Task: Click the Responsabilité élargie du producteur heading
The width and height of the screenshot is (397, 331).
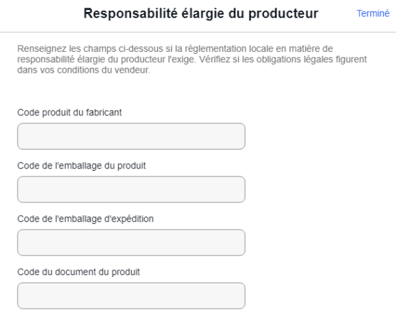Action: coord(201,13)
